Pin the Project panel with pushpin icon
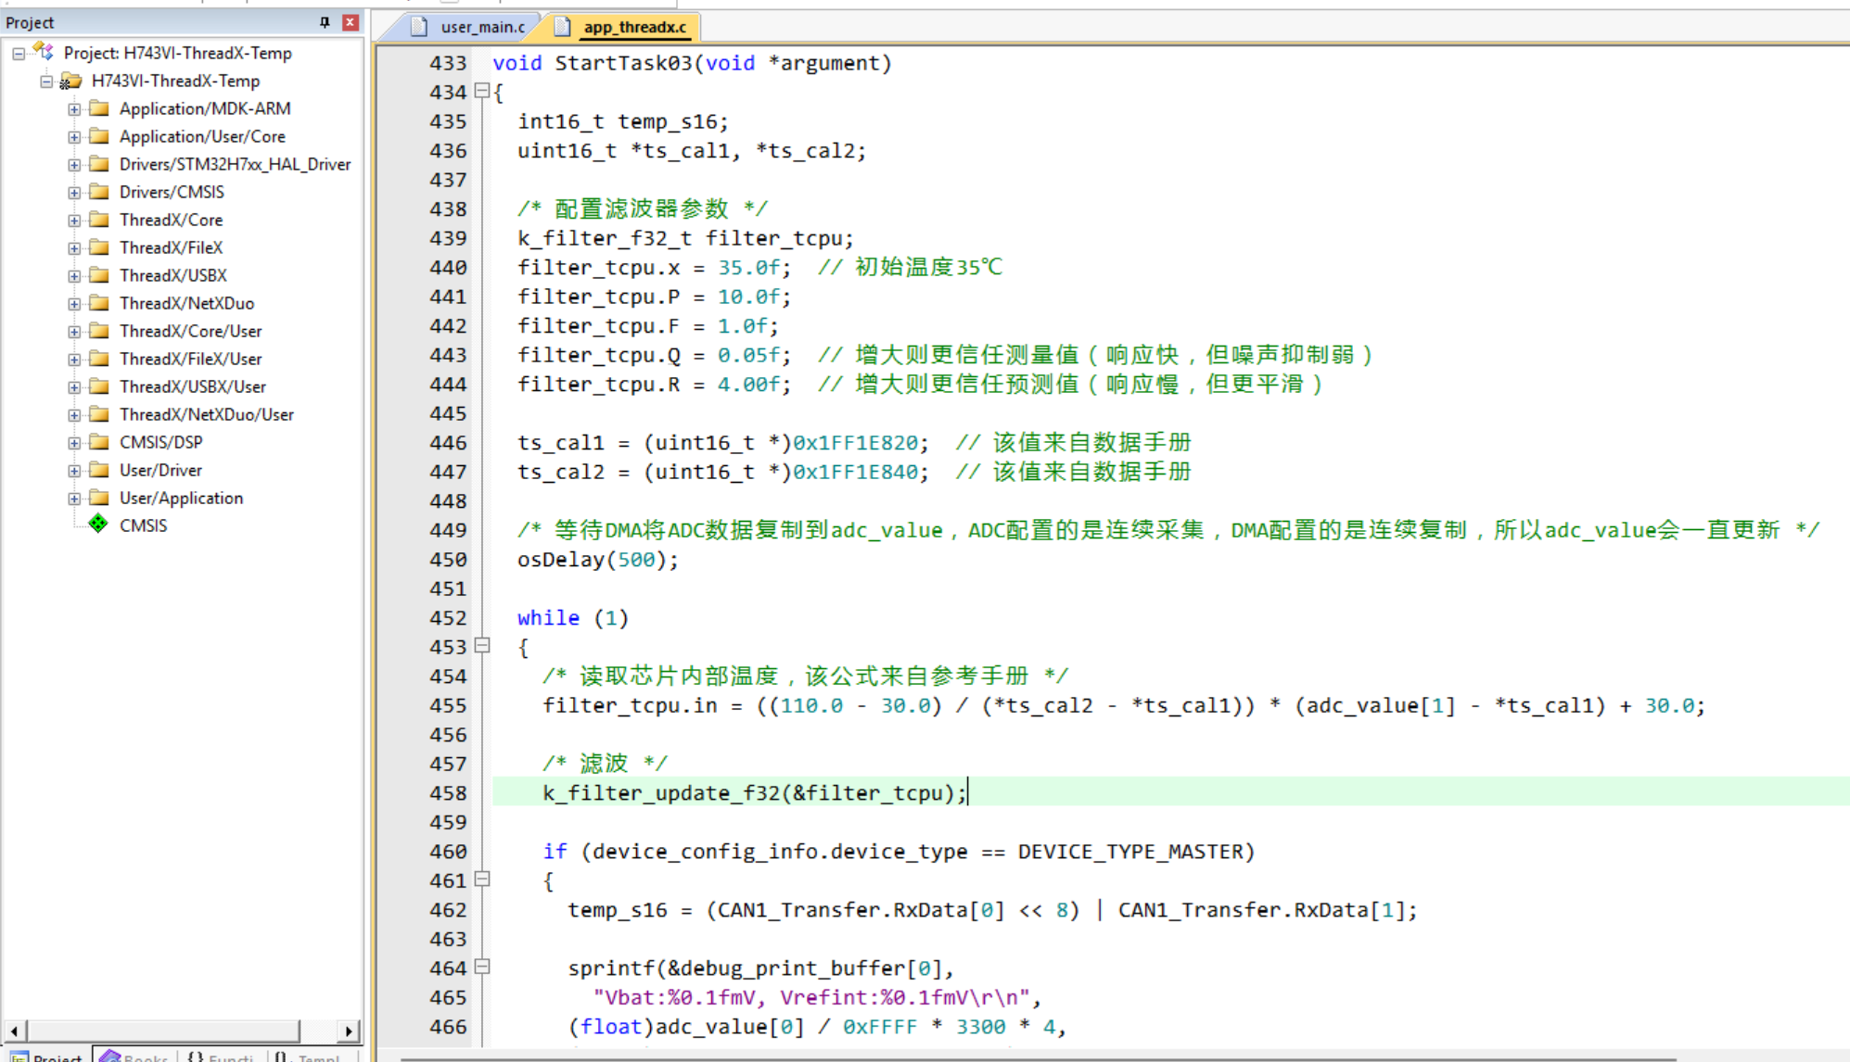1850x1062 pixels. coord(325,22)
